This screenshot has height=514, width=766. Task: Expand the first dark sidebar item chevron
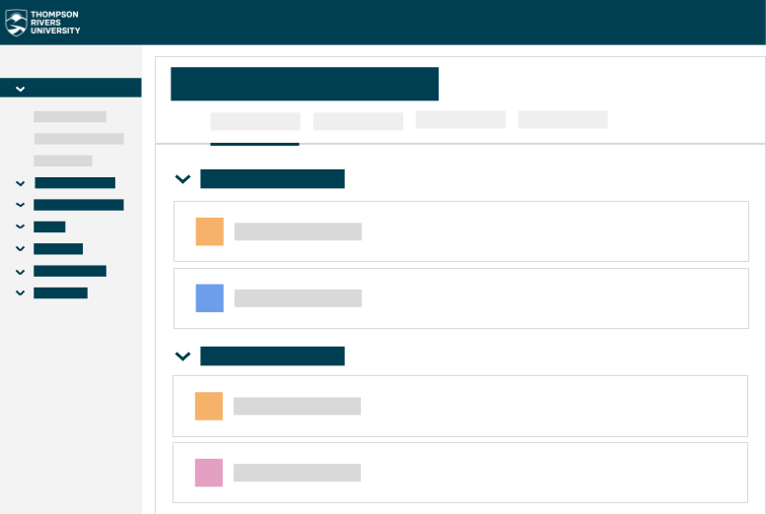coord(20,183)
